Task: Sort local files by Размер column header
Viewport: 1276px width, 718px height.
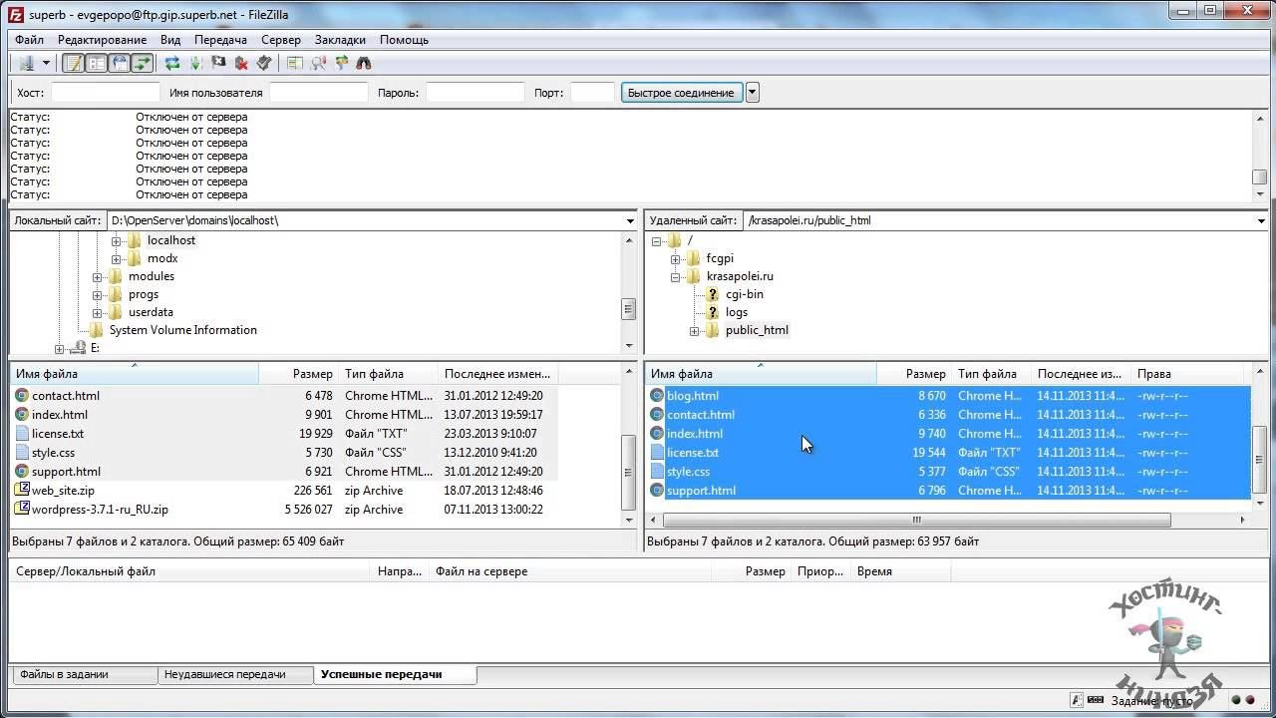Action: pos(312,374)
